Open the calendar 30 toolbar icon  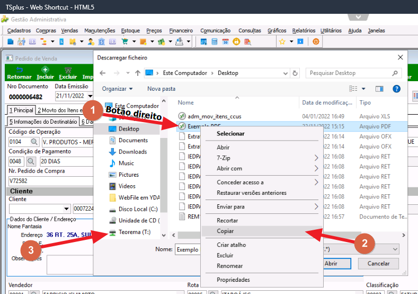(x=226, y=41)
